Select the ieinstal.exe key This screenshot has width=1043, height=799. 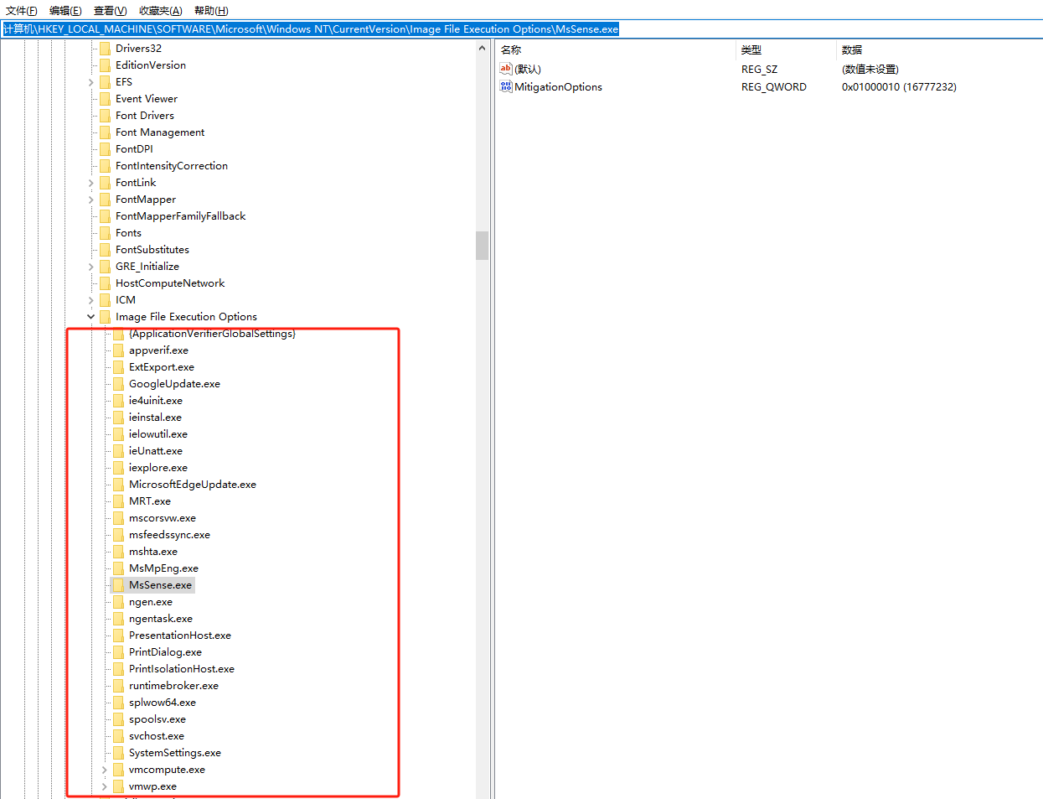pos(155,418)
